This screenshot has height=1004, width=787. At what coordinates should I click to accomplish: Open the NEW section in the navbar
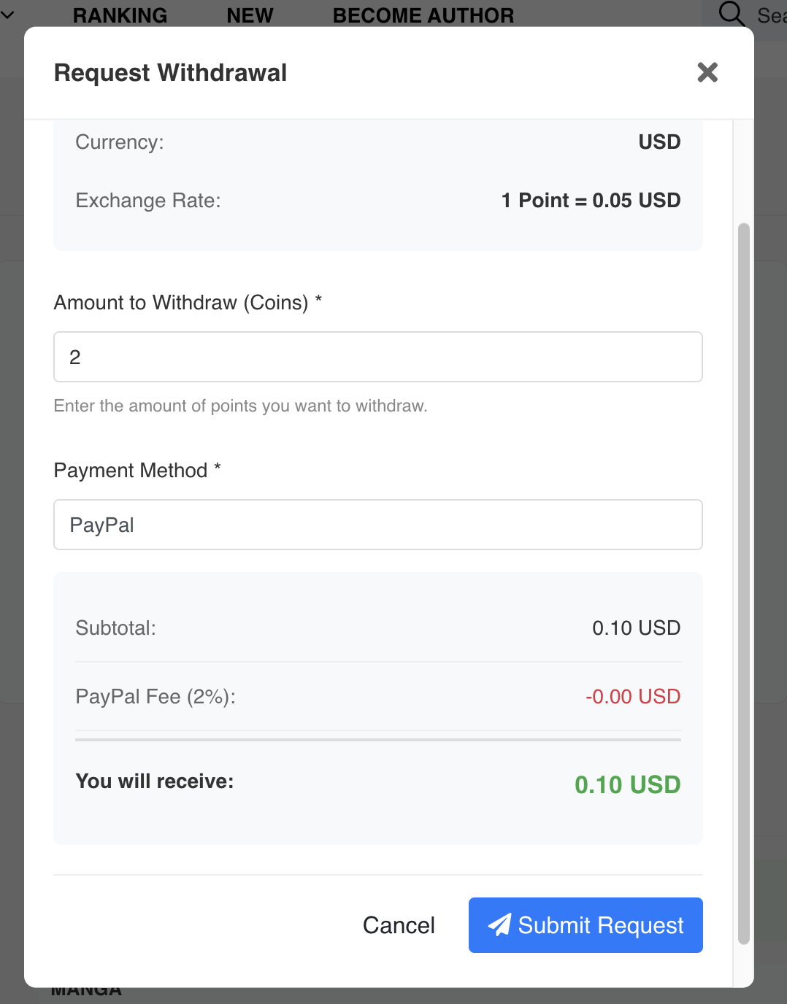pyautogui.click(x=250, y=15)
